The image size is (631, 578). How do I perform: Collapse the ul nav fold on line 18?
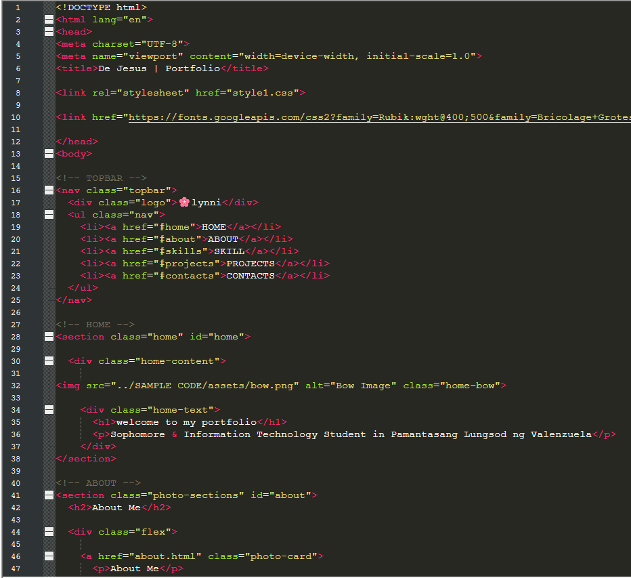pyautogui.click(x=49, y=215)
